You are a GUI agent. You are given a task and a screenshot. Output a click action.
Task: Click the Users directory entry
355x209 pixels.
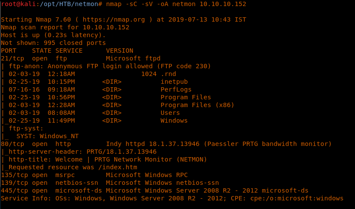170,113
